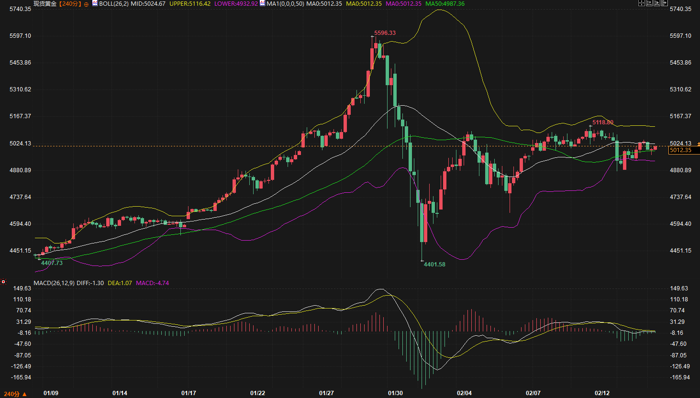The image size is (700, 398).
Task: Click the 01/09 date on the time axis
Action: click(51, 393)
